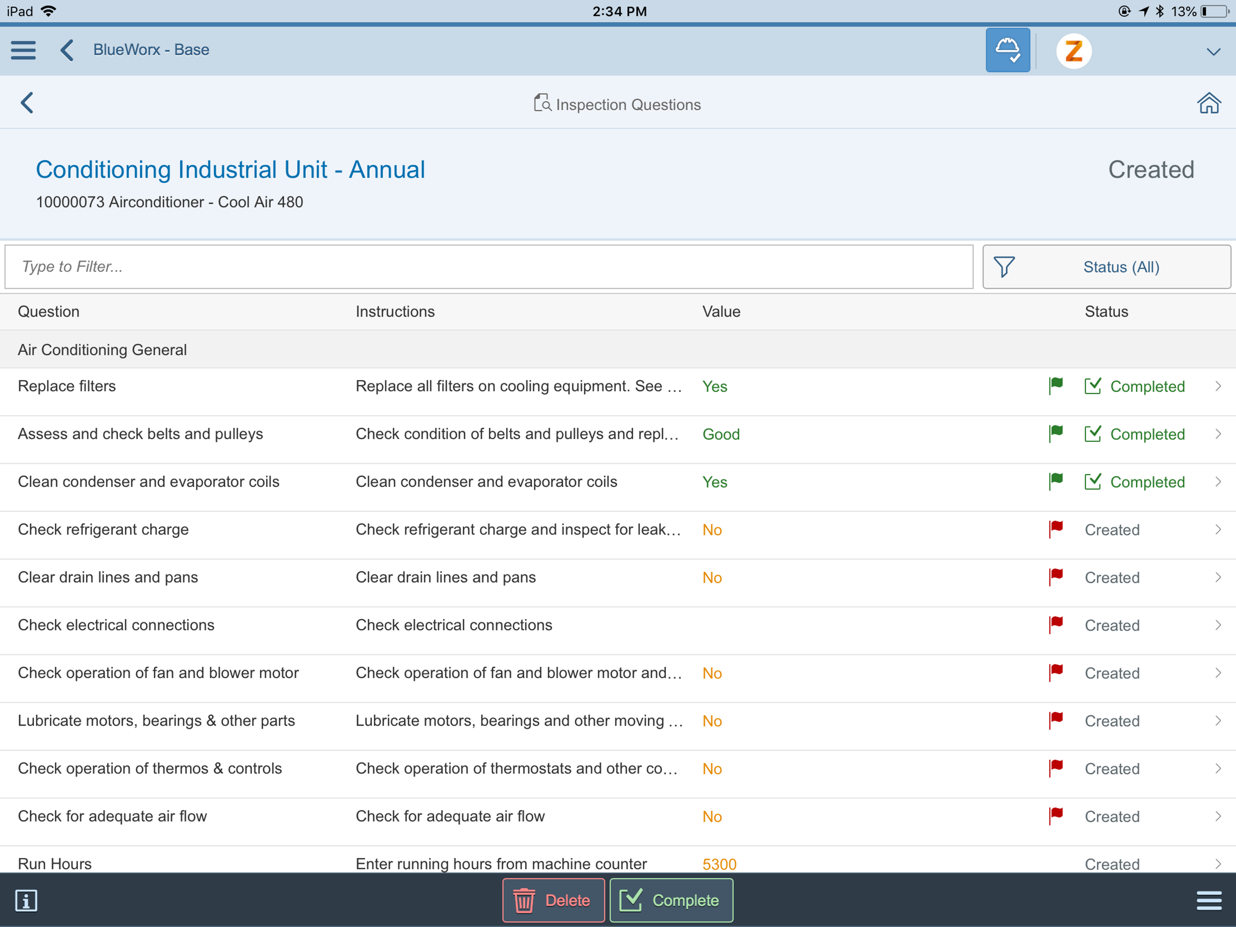Click the hard hat safety icon button
The height and width of the screenshot is (927, 1236).
point(1008,50)
